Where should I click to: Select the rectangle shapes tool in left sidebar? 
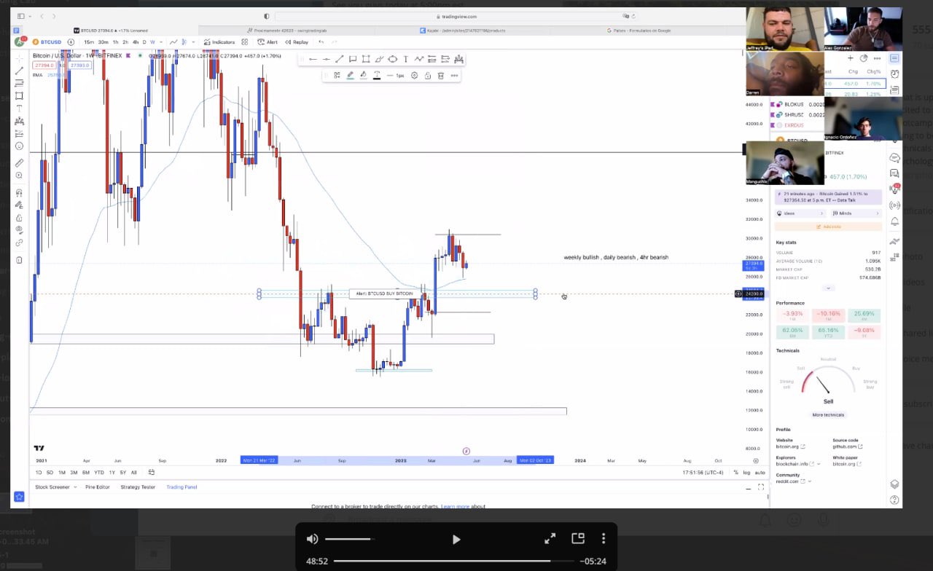19,95
